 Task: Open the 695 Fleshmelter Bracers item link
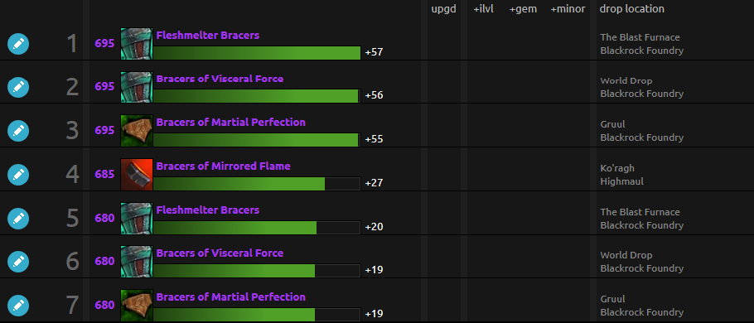(x=208, y=35)
